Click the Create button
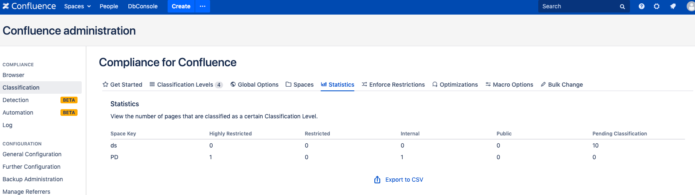Screen dimensions: 695x195 coord(181,6)
